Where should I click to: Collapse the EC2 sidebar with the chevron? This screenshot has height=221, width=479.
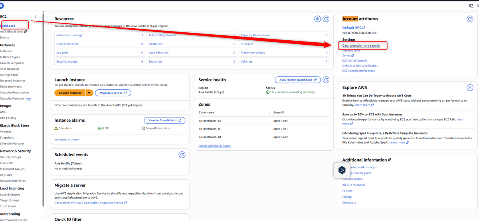coord(36,16)
